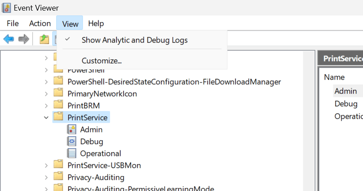
Task: Close the open View menu
Action: pyautogui.click(x=70, y=23)
